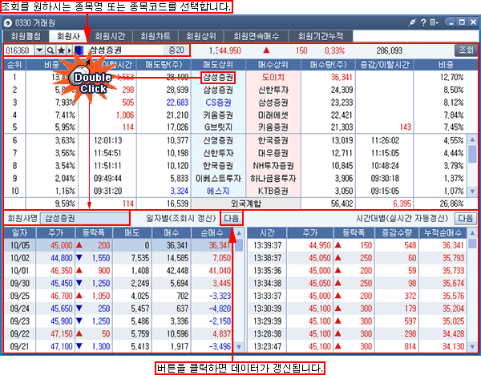This screenshot has width=481, height=375.
Task: Click the 회원사명 field showing 삼성증권
Action: tap(85, 218)
